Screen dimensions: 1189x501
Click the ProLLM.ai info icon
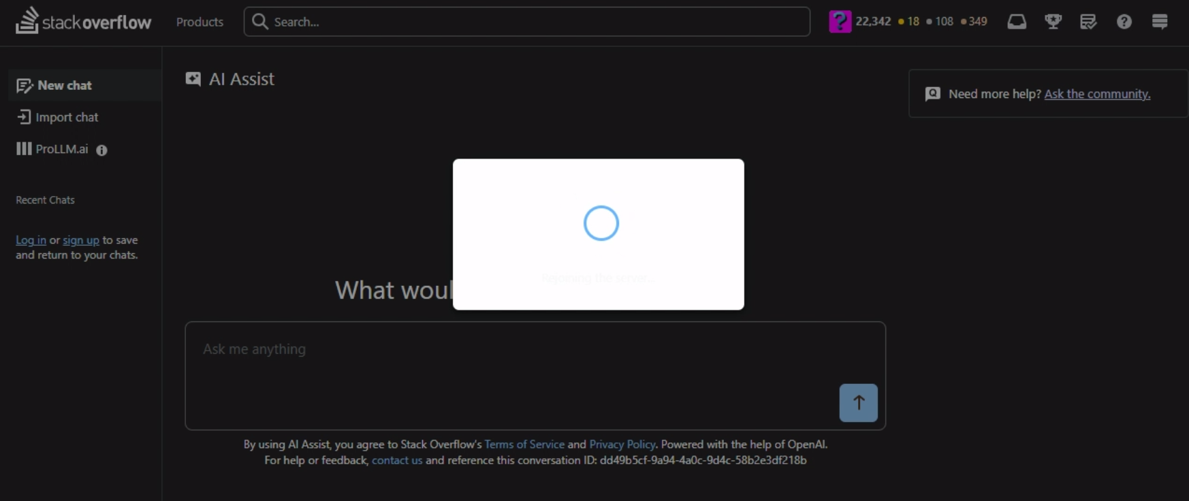click(x=101, y=150)
